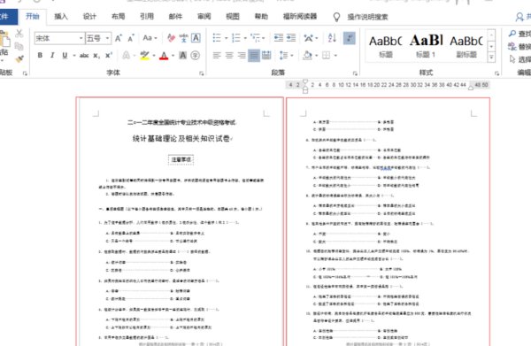
Task: Click the 操作说明搜索 search box
Action: pos(367,17)
